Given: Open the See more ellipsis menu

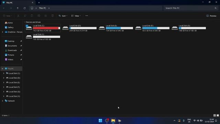Looking at the screenshot, I should [x=87, y=16].
